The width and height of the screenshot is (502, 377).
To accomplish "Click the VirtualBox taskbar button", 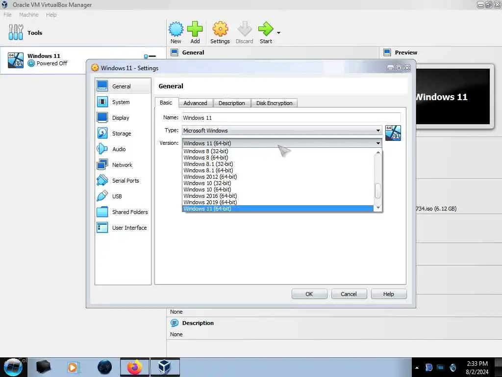I will [x=165, y=367].
